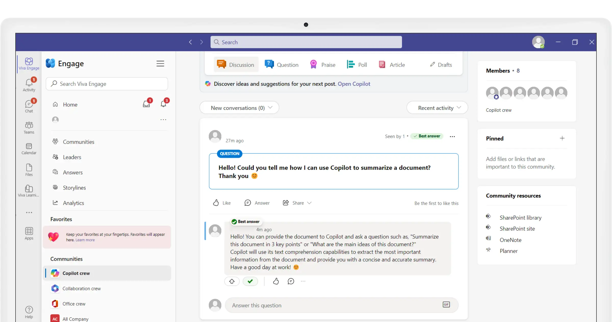The width and height of the screenshot is (612, 322).
Task: Select the All Company community
Action: pyautogui.click(x=107, y=318)
